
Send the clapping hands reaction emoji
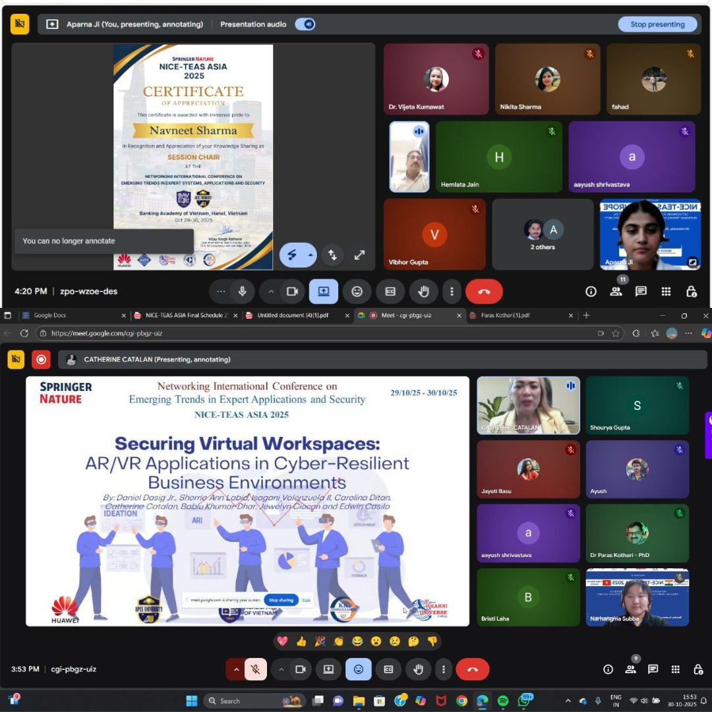[338, 641]
